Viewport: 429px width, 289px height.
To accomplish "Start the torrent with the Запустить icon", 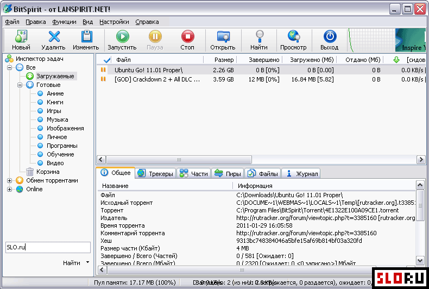I will 122,36.
